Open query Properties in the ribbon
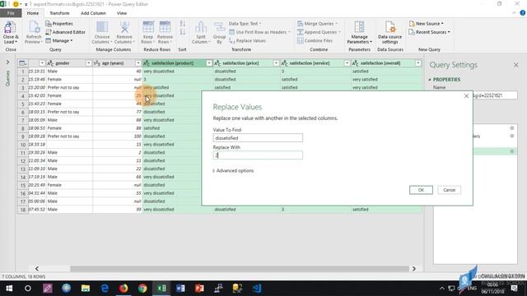Screen dimensions: 527x296 pyautogui.click(x=59, y=24)
